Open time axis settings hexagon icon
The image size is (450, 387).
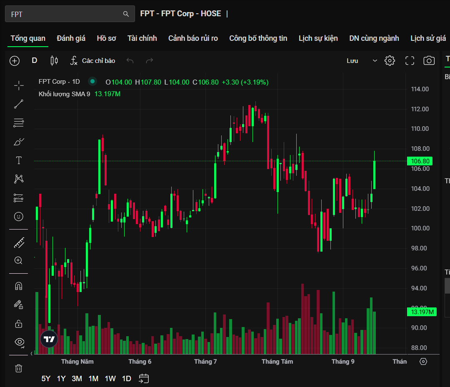tap(423, 362)
